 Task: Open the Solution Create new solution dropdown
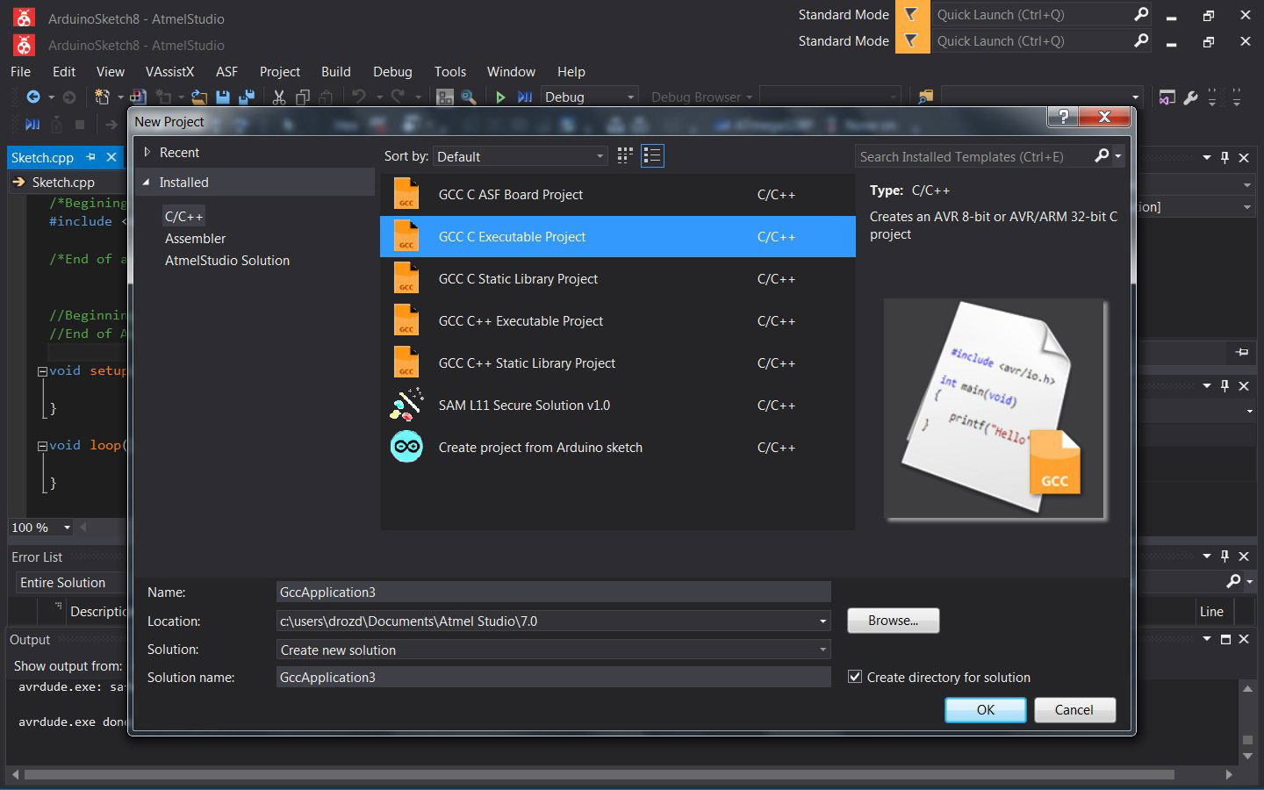point(553,650)
